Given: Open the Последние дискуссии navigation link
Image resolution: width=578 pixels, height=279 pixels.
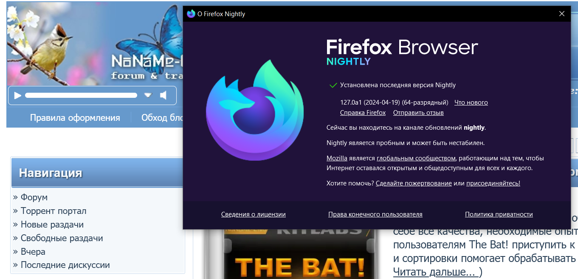Looking at the screenshot, I should coord(65,265).
